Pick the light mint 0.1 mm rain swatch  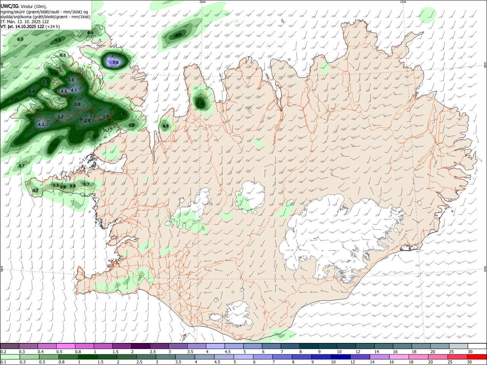pos(10,357)
